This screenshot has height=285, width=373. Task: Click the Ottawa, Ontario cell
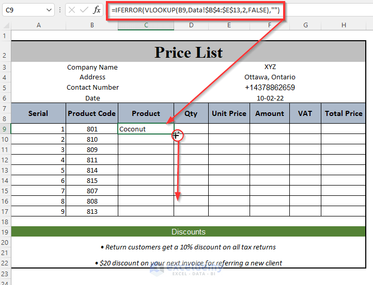point(270,77)
